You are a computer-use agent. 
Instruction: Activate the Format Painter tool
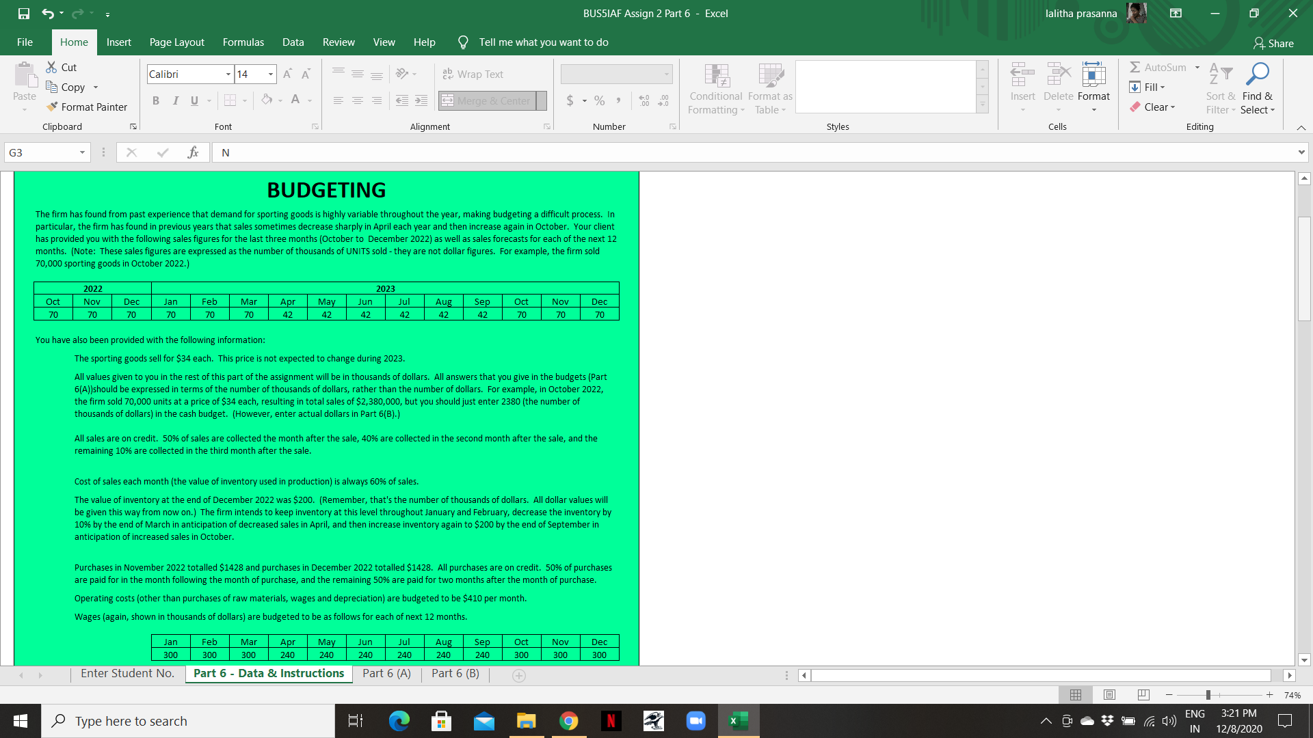87,107
